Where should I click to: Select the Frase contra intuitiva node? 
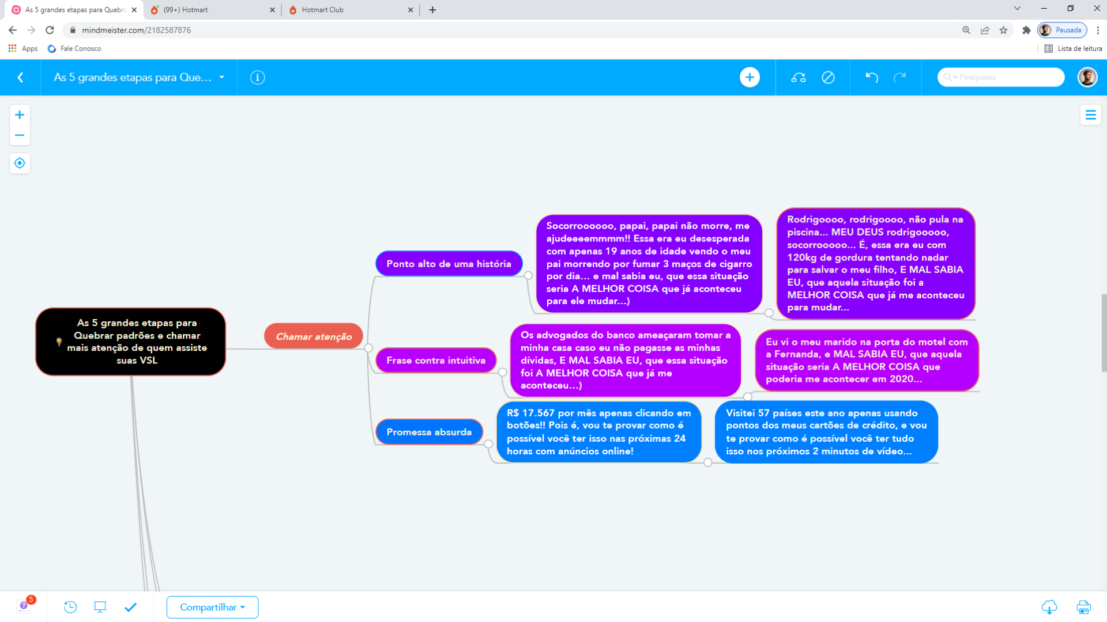pyautogui.click(x=436, y=361)
